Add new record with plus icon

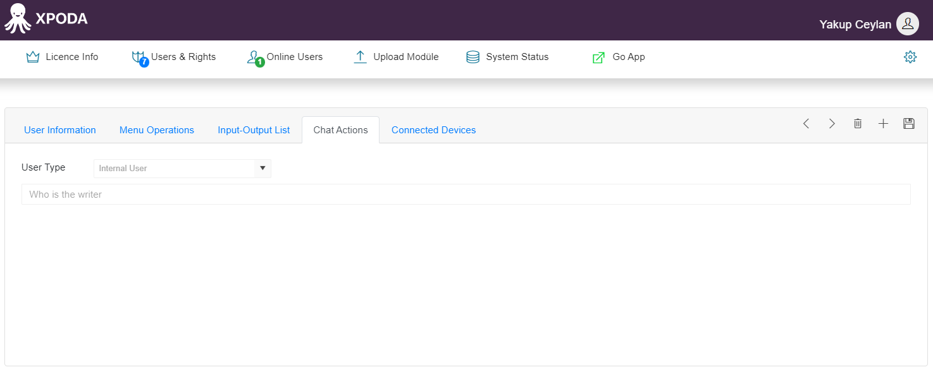point(884,124)
